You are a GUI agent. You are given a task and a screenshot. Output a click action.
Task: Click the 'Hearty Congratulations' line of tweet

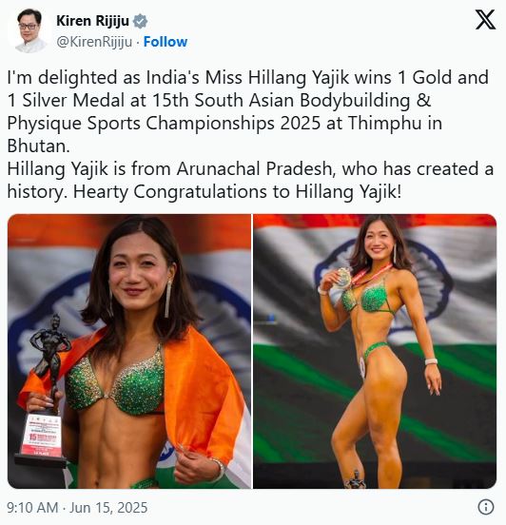click(x=204, y=192)
